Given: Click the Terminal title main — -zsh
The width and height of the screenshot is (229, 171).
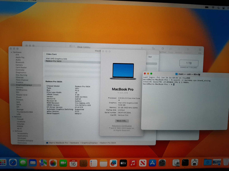Looking at the screenshot, I should click(187, 74).
